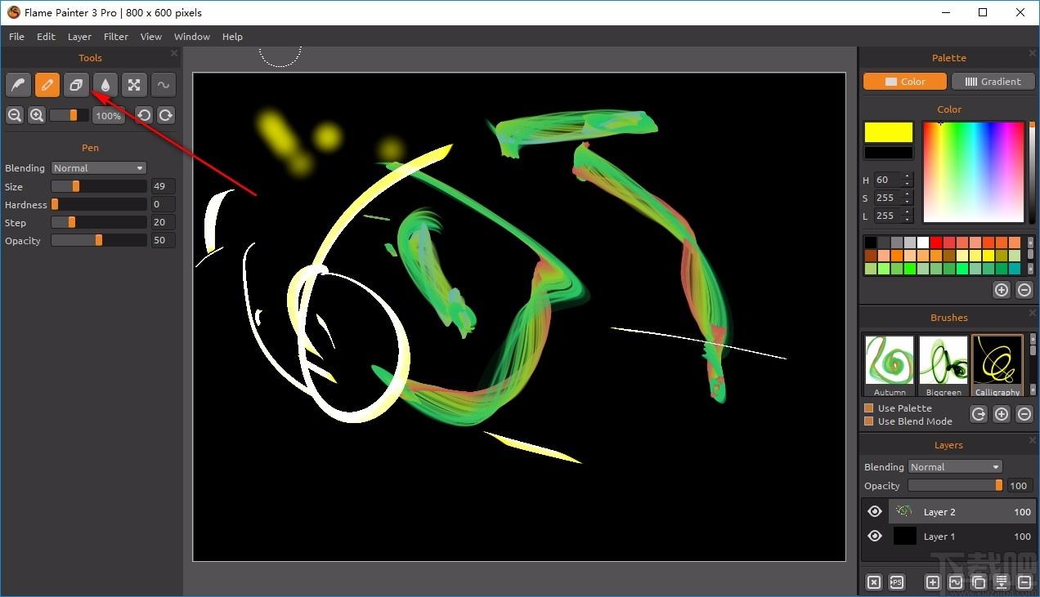Hide Layer 1 using its eye icon
This screenshot has height=597, width=1040.
(x=875, y=537)
